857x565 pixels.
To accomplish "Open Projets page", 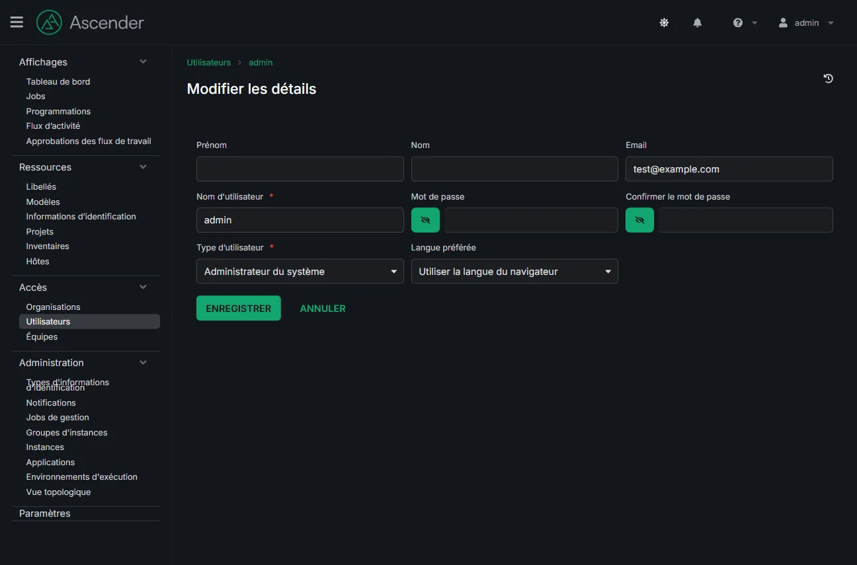I will coord(40,231).
